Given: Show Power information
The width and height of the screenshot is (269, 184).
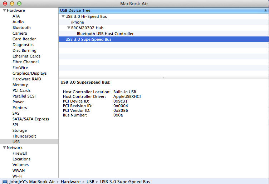Looking at the screenshot, I should pos(18,102).
